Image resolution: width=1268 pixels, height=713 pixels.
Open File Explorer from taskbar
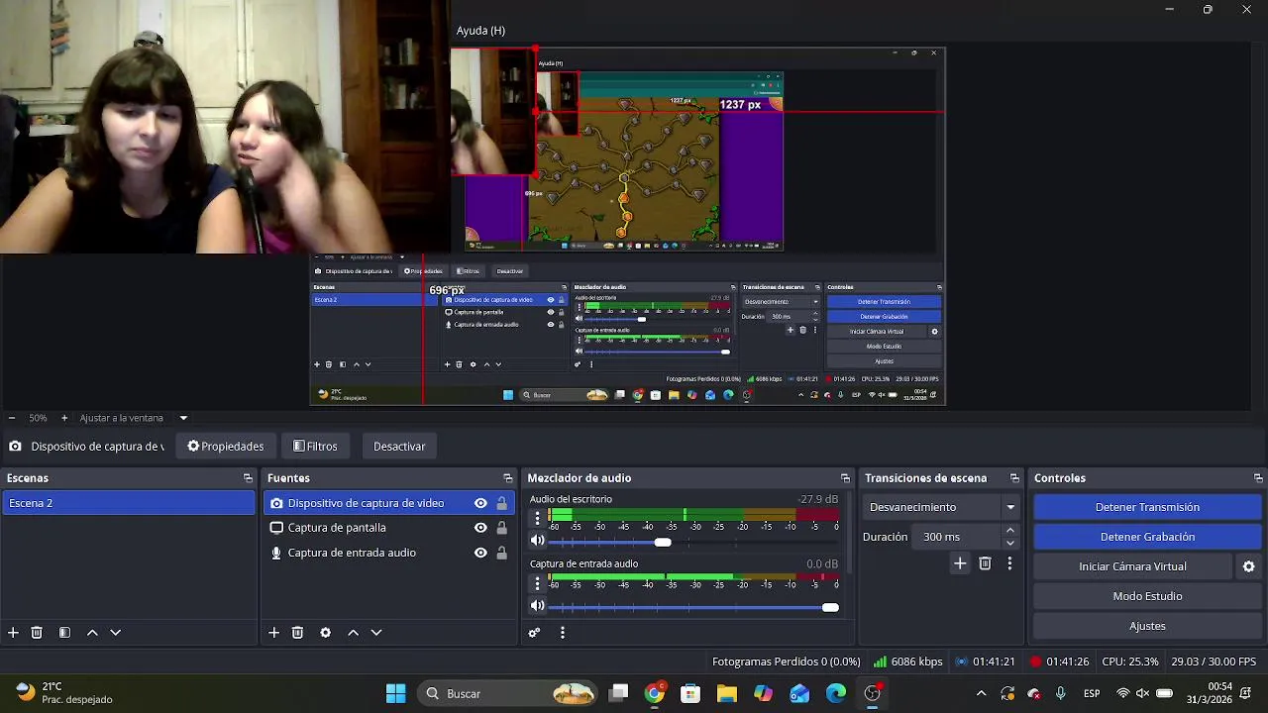point(727,693)
